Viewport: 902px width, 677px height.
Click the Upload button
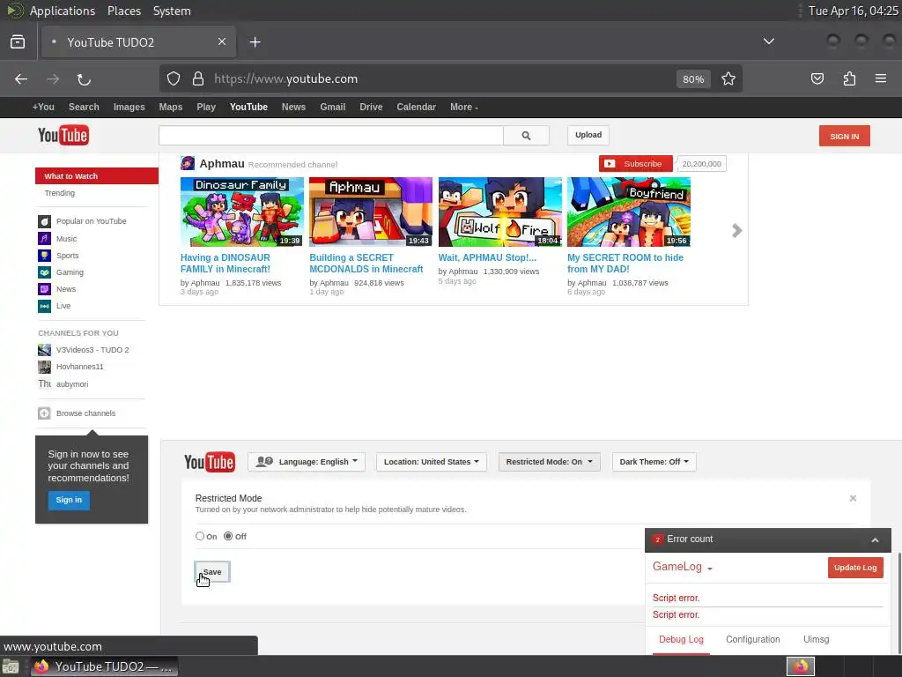pyautogui.click(x=588, y=135)
